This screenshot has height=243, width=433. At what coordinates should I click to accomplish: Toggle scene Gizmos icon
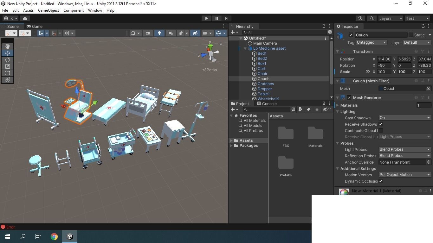[x=218, y=33]
